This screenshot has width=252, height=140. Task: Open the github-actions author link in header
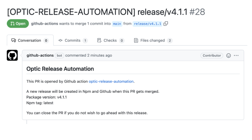[x=45, y=23]
